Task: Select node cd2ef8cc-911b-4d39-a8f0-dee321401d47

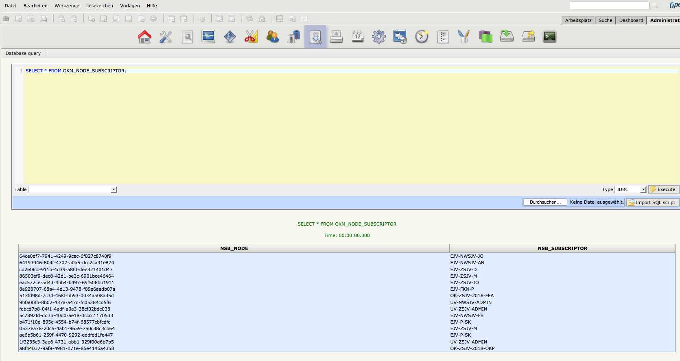Action: point(66,270)
